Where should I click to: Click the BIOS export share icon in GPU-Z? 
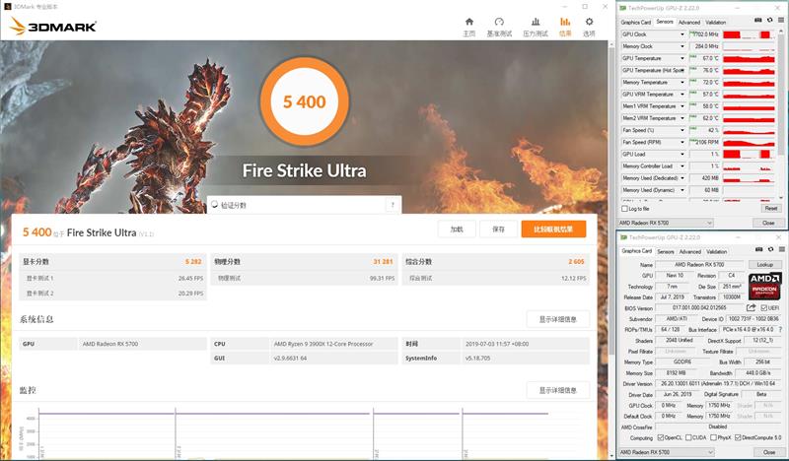[752, 307]
